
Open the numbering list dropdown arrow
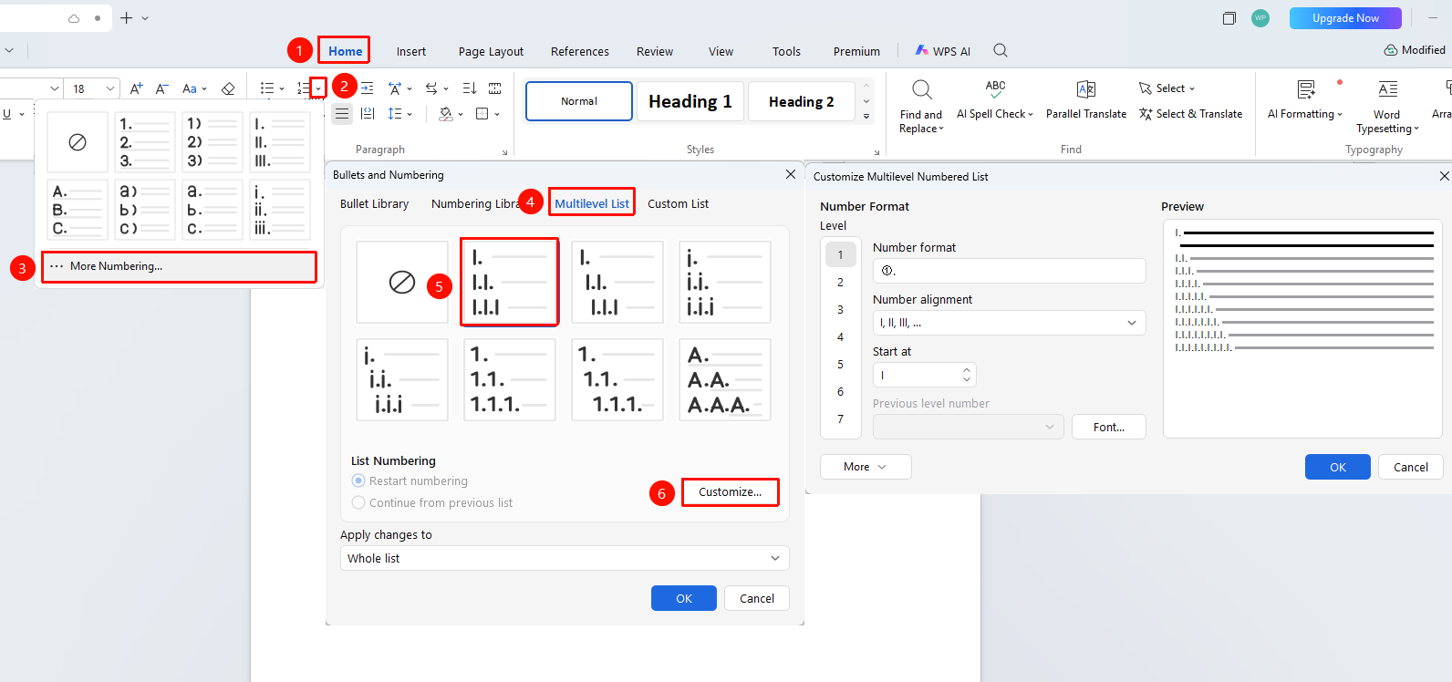[318, 88]
